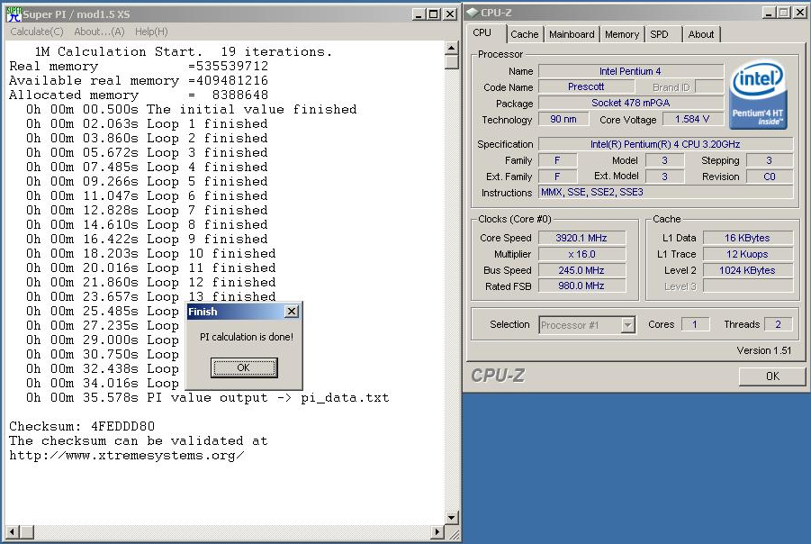811x544 pixels.
Task: Click the Bus Speed value '245.0 MHz'
Action: coord(581,270)
